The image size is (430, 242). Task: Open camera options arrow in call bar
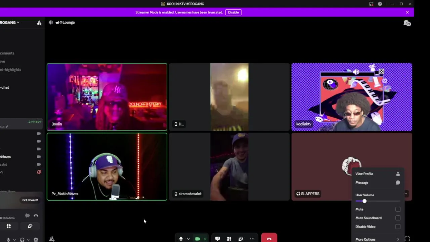(205, 239)
